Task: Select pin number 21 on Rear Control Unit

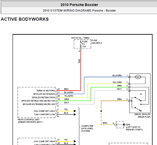Action: [59, 92]
